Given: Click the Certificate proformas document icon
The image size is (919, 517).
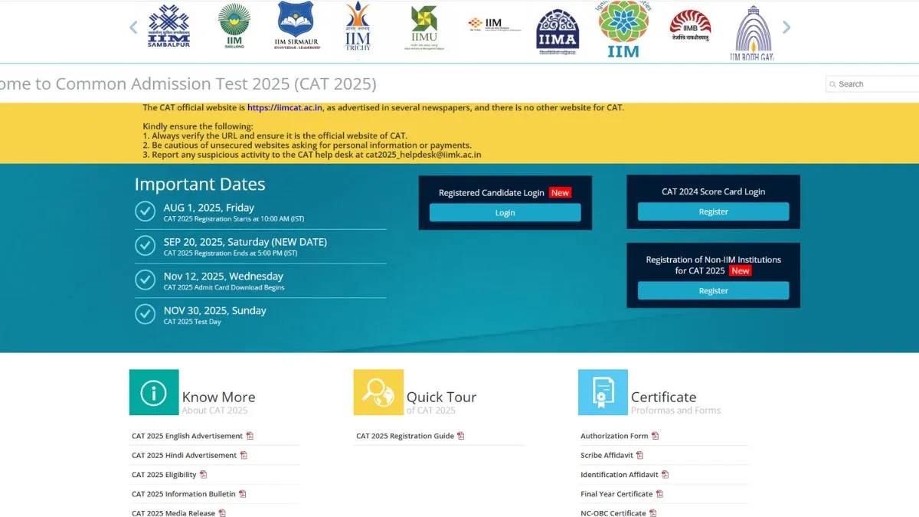Looking at the screenshot, I should [x=603, y=392].
